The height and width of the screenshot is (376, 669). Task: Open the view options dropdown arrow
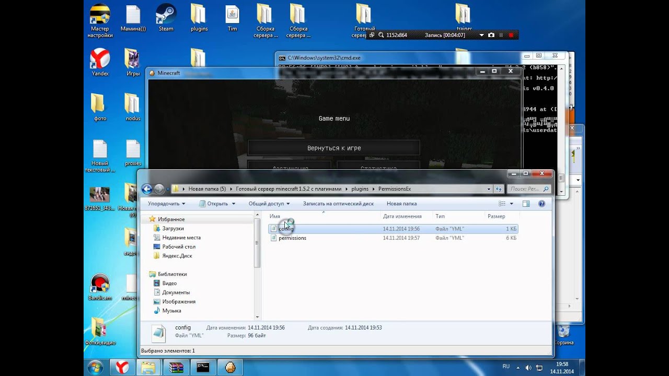(512, 204)
